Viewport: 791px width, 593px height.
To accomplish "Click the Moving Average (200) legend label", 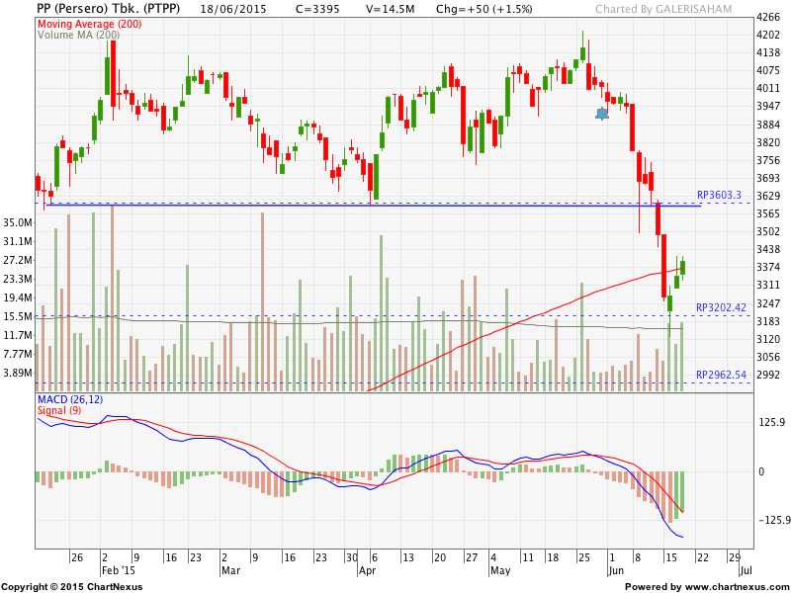I will click(x=88, y=23).
